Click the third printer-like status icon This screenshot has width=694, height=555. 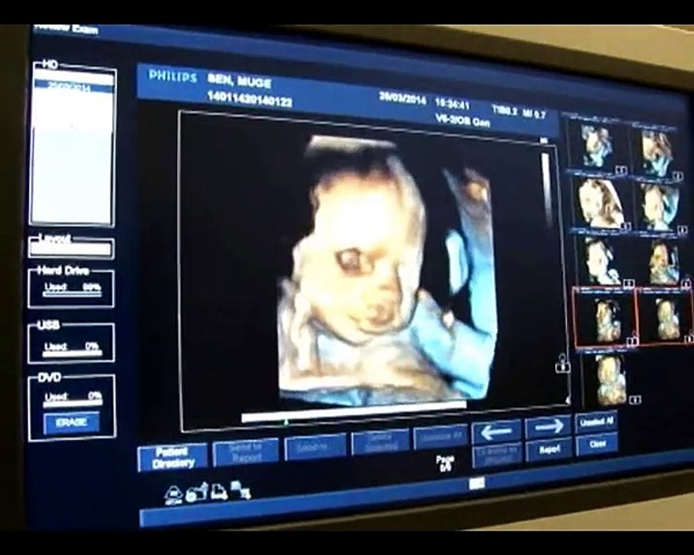pyautogui.click(x=219, y=491)
